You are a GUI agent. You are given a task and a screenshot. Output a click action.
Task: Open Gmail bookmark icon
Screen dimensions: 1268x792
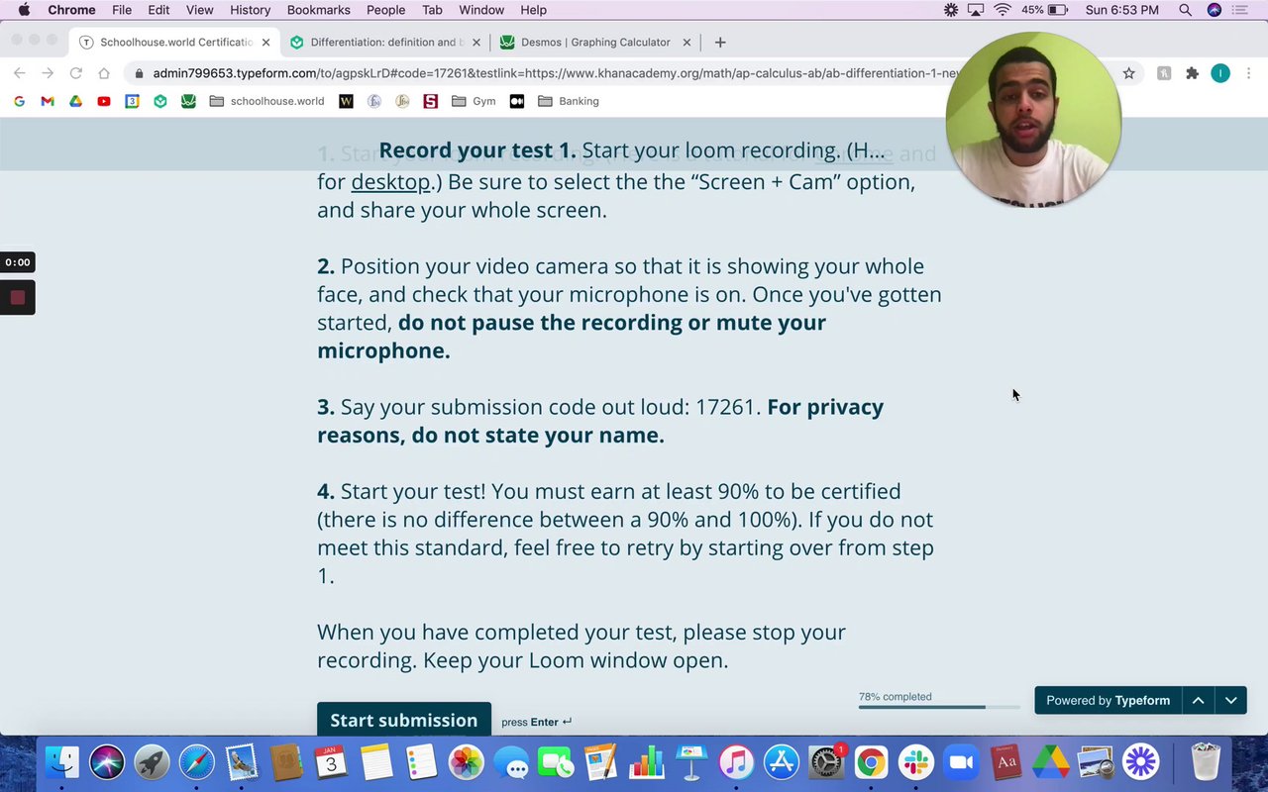[47, 101]
